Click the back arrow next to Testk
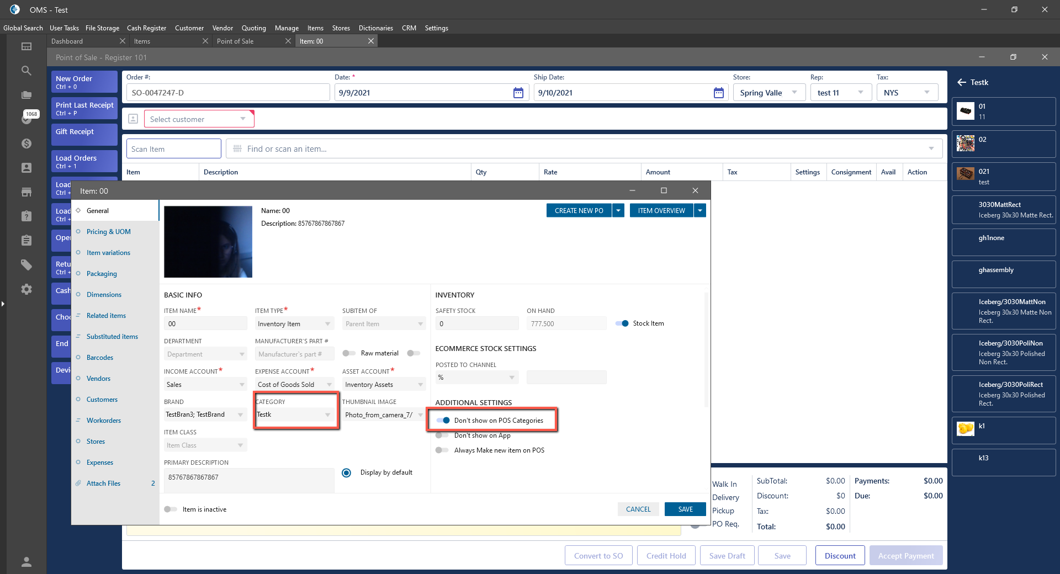This screenshot has width=1060, height=574. (961, 82)
